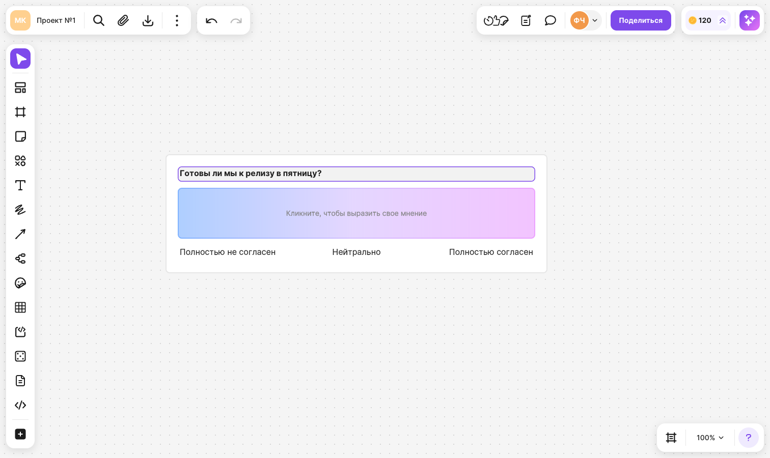This screenshot has width=770, height=458.
Task: Open the help question mark button
Action: click(x=749, y=438)
